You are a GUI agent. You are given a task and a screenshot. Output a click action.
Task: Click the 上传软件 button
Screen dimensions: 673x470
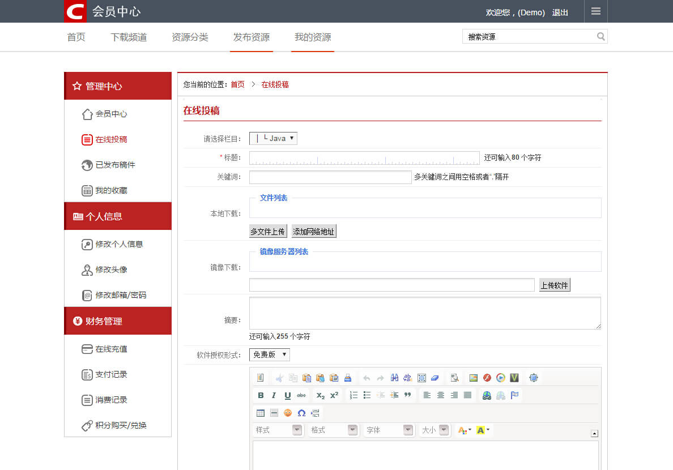coord(555,285)
